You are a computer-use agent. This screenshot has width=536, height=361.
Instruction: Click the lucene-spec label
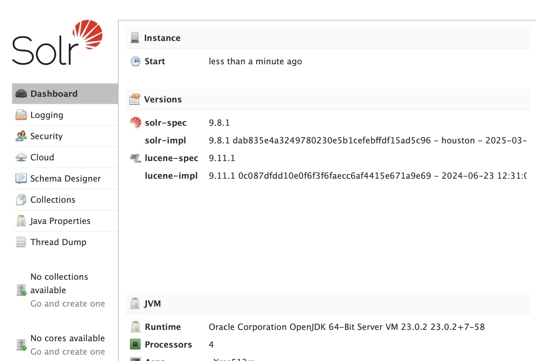172,158
